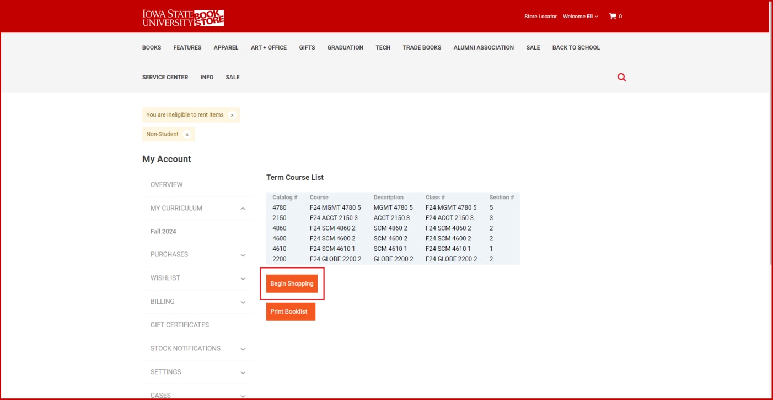773x400 pixels.
Task: Open the shopping cart icon
Action: (x=613, y=17)
